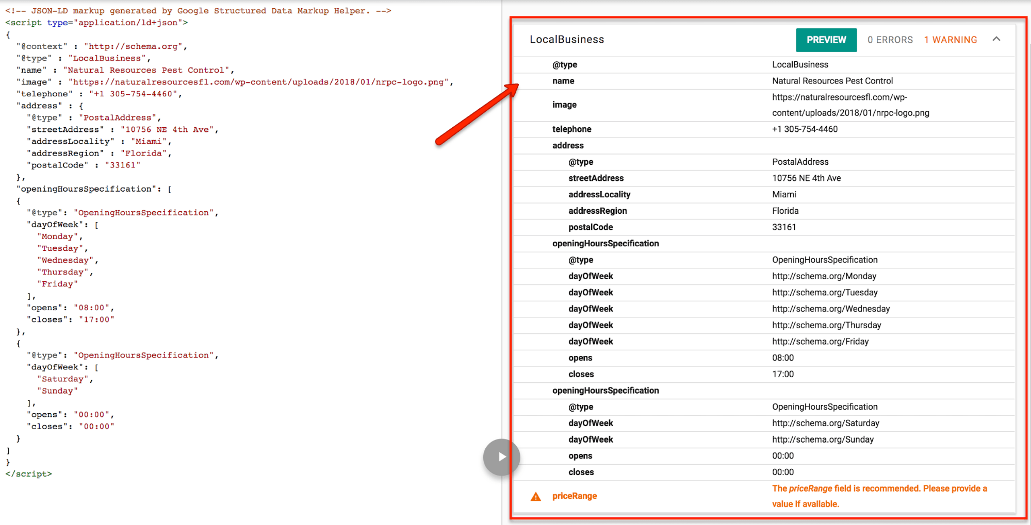Open the 0 ERRORS indicator
The image size is (1031, 525).
click(x=890, y=40)
